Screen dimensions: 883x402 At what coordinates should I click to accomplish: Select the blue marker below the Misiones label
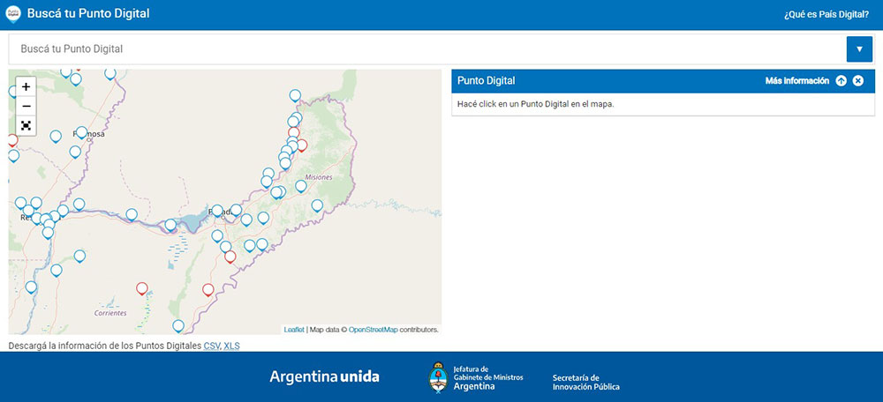pyautogui.click(x=300, y=186)
